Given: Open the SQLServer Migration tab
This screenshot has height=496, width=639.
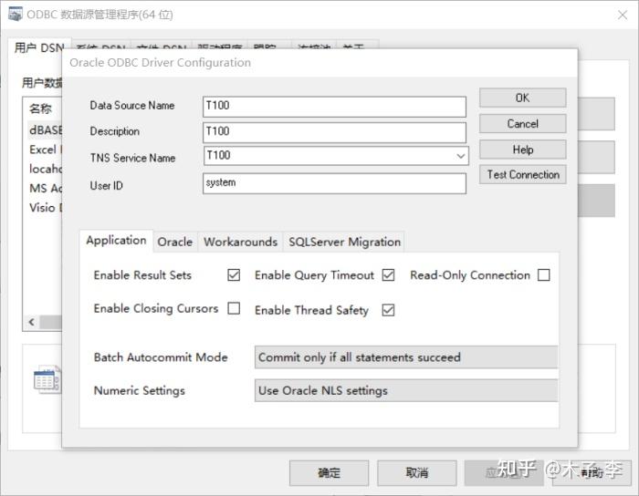Looking at the screenshot, I should pos(344,242).
